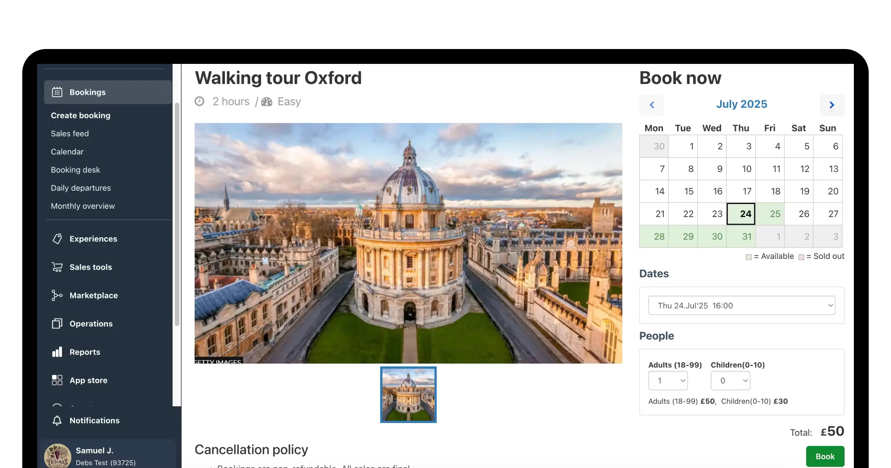Click the Radcliffe Camera photo thumbnail
Viewport: 891px width, 468px height.
(408, 394)
